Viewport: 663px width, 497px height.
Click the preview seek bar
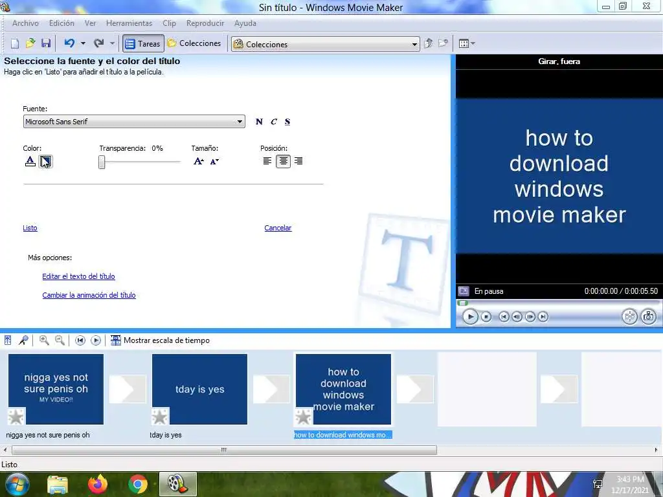pos(557,303)
